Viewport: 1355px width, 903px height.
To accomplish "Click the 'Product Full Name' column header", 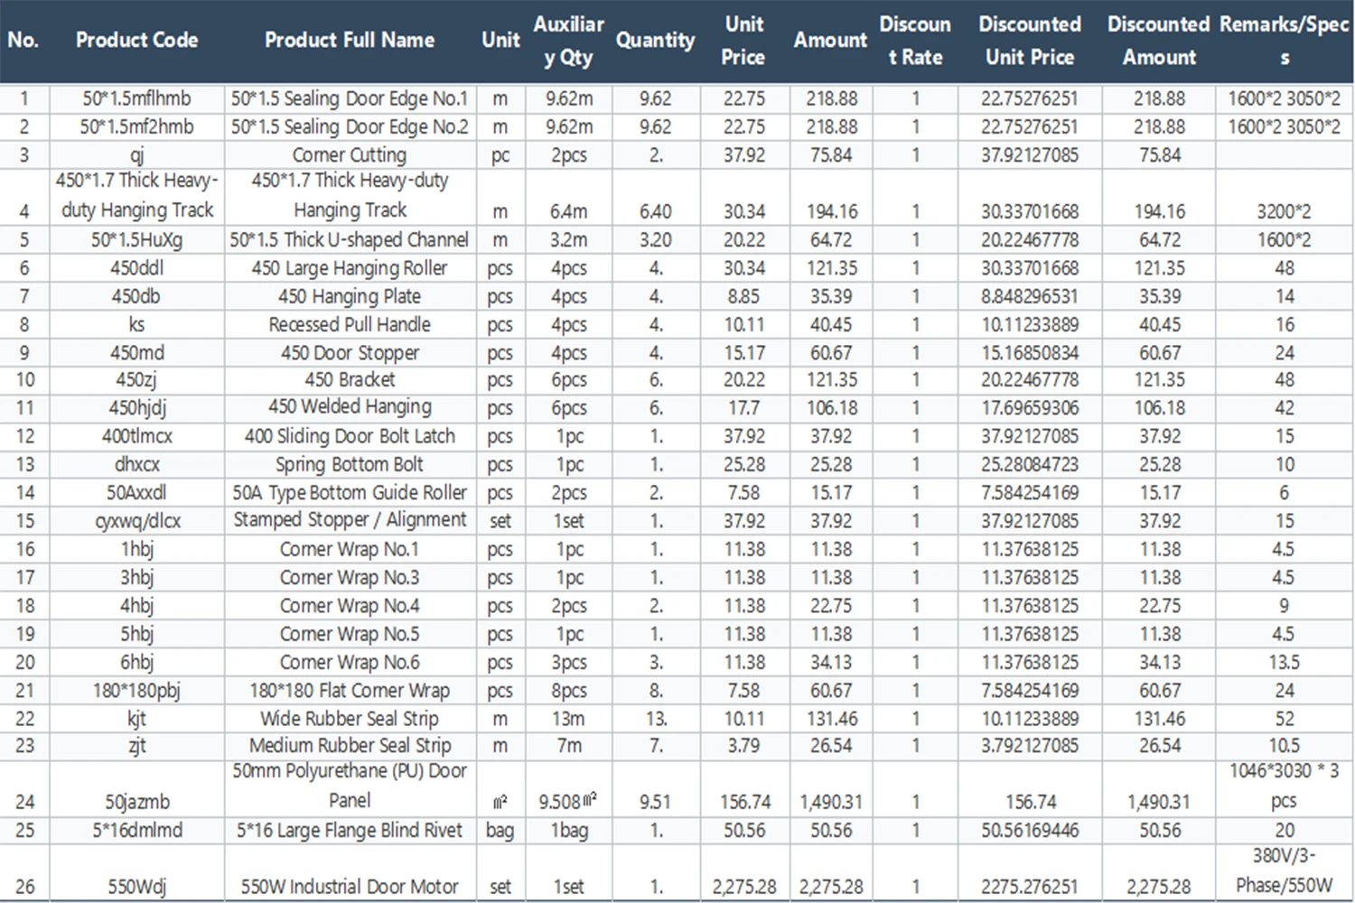I will [350, 41].
